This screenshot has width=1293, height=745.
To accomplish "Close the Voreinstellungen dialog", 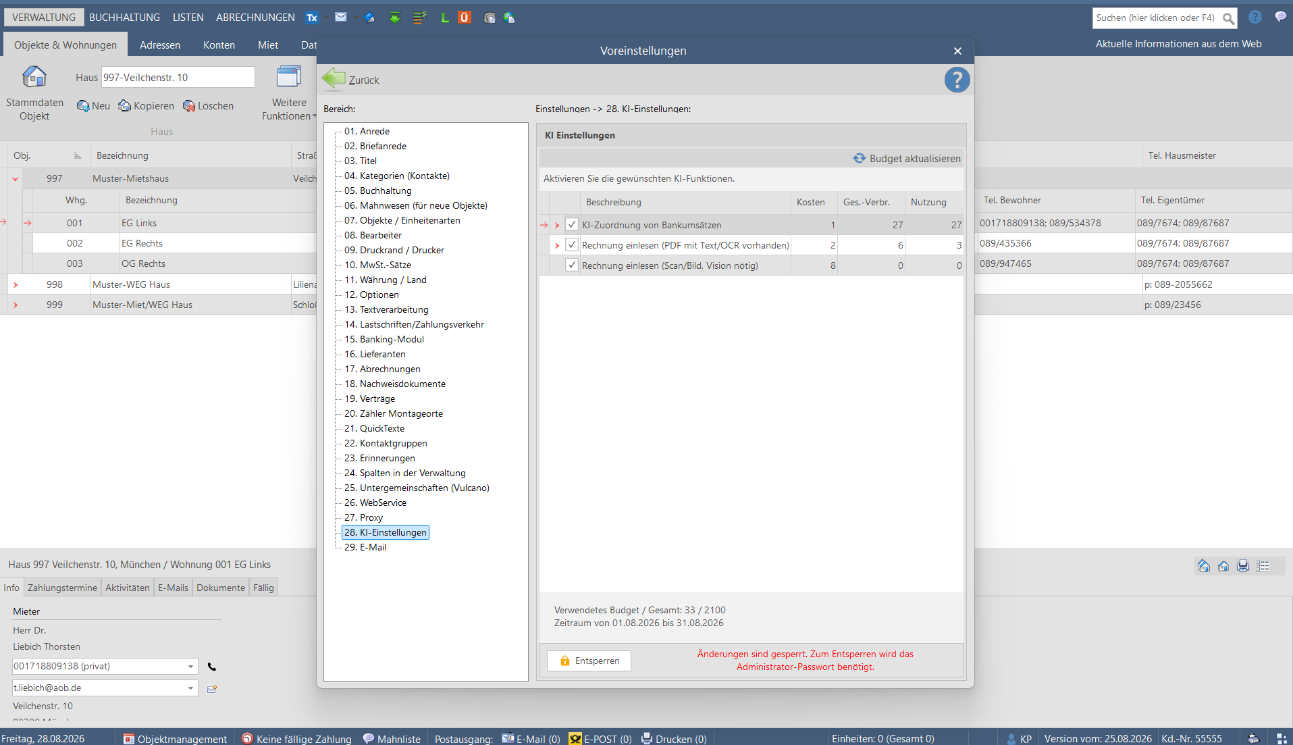I will pyautogui.click(x=957, y=51).
